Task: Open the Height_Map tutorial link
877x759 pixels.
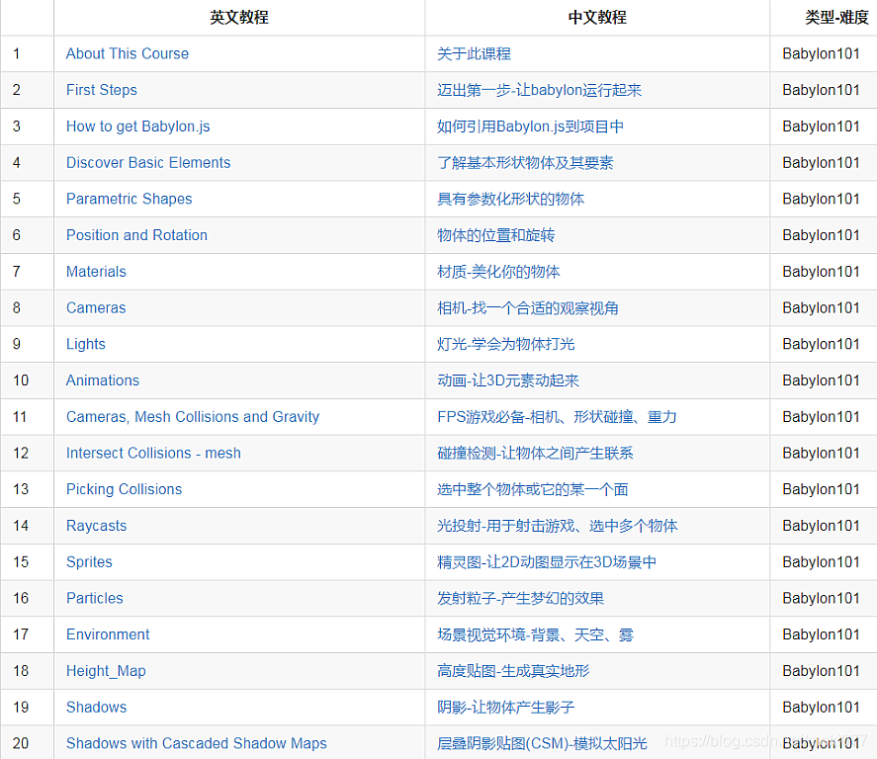Action: coord(106,671)
